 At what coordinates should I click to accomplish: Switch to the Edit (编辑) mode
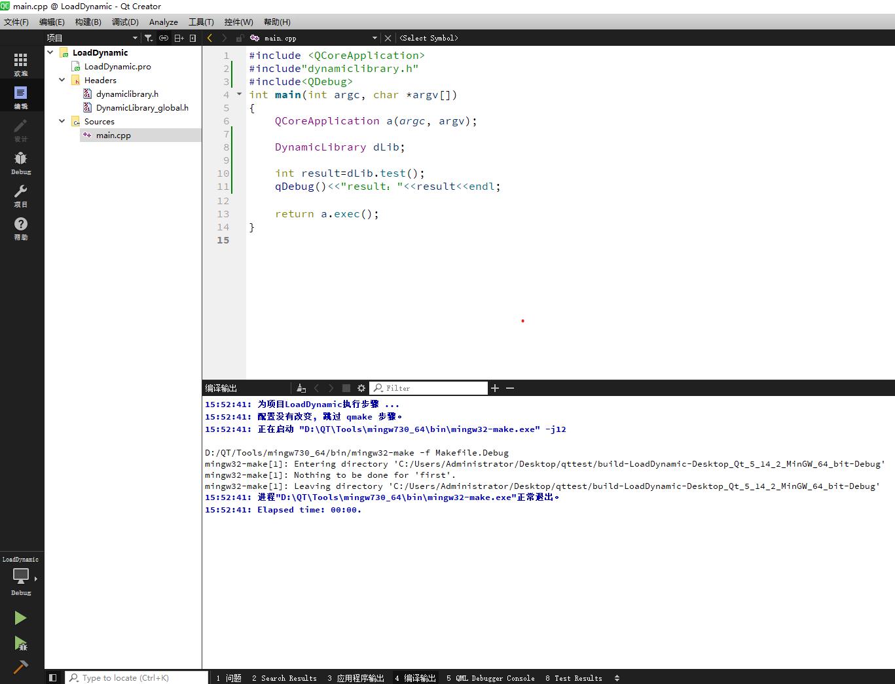pyautogui.click(x=21, y=97)
